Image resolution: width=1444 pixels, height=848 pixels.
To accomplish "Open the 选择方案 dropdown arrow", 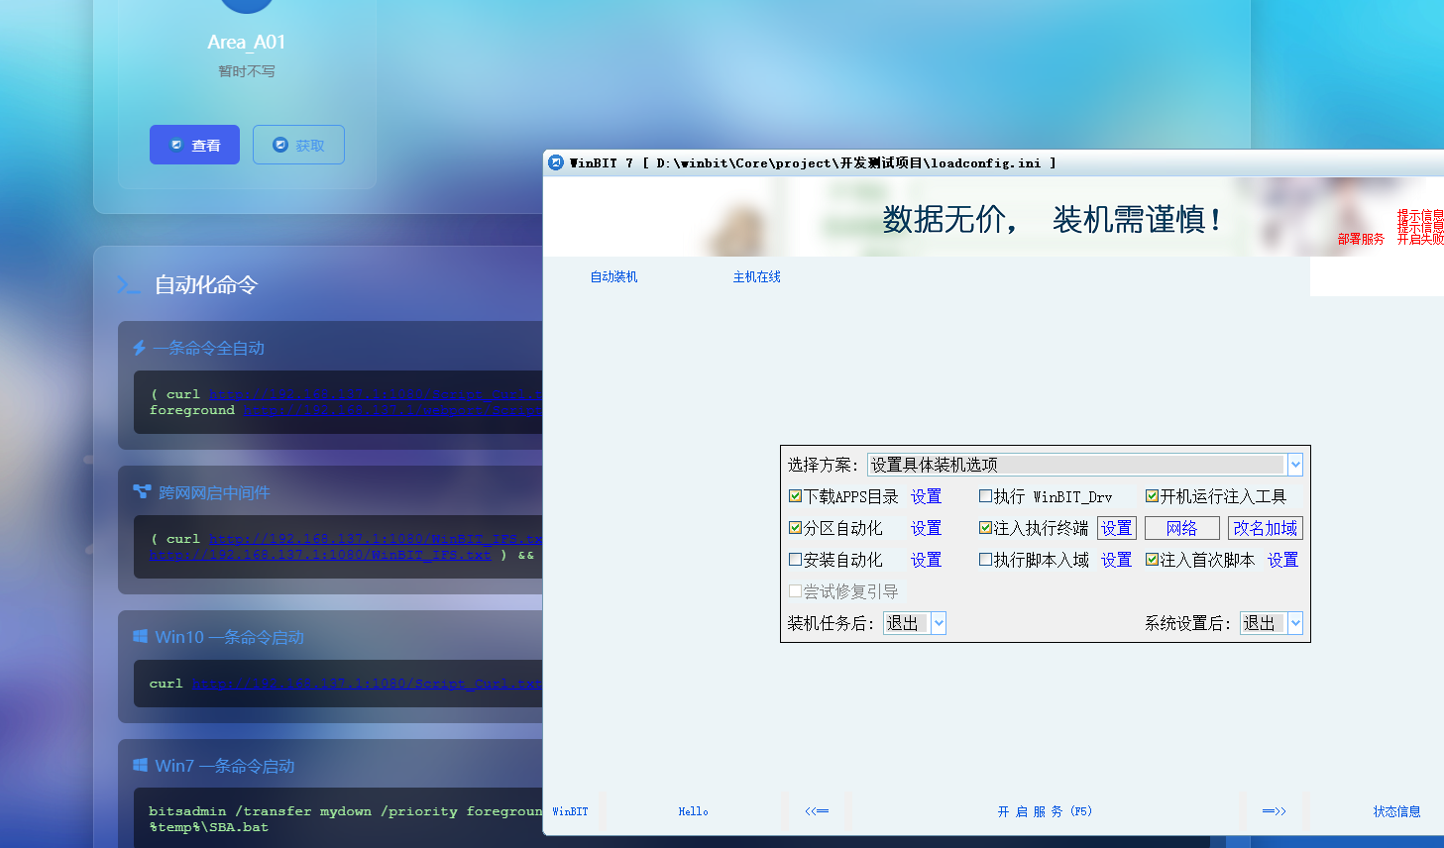I will 1295,465.
